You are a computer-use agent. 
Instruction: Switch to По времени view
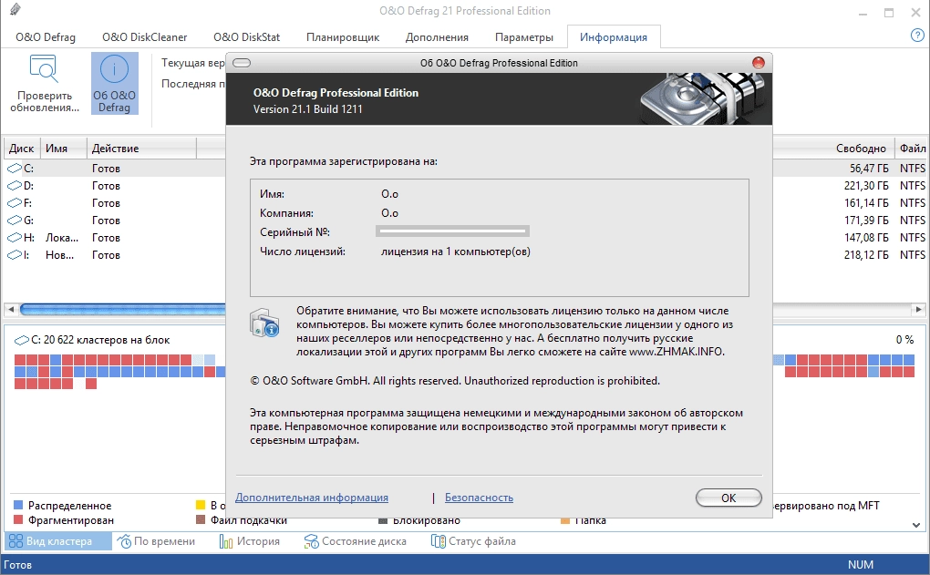click(x=156, y=541)
